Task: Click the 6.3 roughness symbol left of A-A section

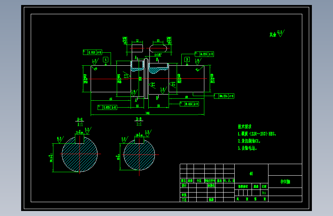Action: (60, 140)
